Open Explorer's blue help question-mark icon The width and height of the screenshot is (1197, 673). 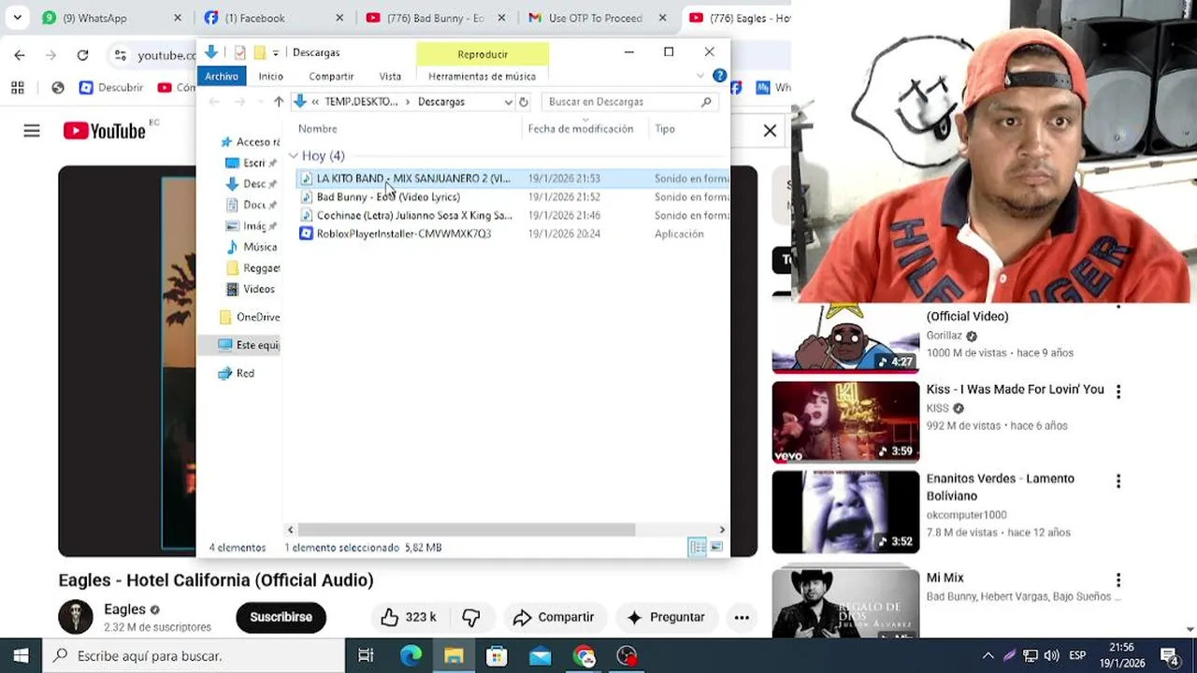pyautogui.click(x=719, y=76)
